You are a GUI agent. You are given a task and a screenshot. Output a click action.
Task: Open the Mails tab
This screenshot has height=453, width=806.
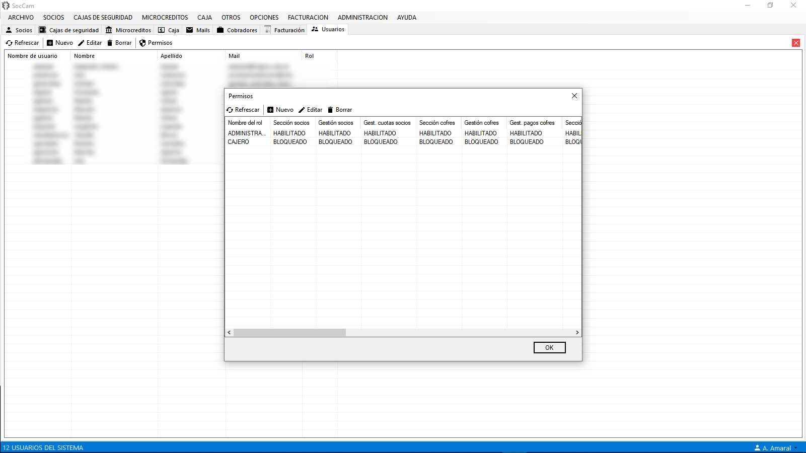tap(198, 30)
